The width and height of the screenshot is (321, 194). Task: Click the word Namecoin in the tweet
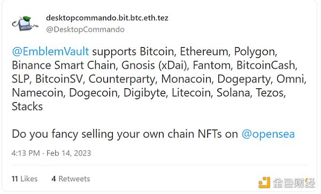click(x=39, y=93)
